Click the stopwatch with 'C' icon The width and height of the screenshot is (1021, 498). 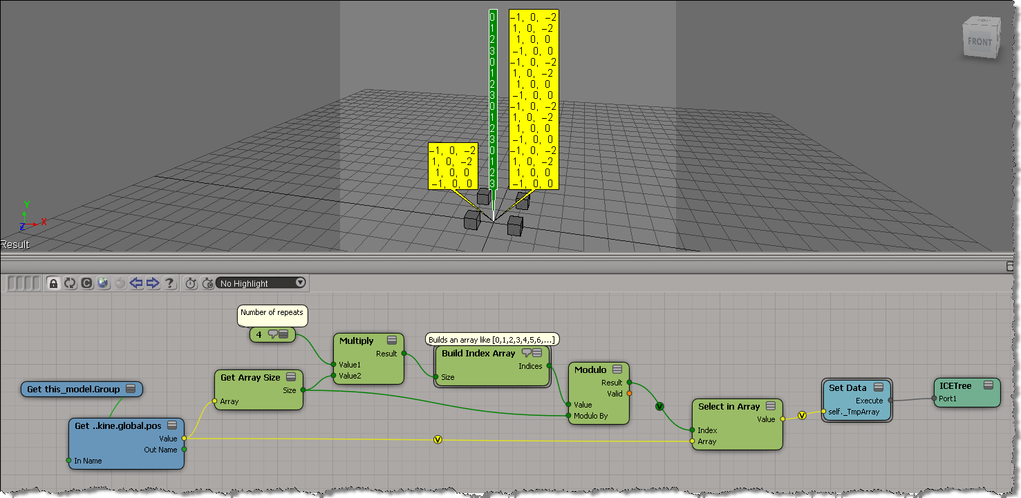(207, 283)
